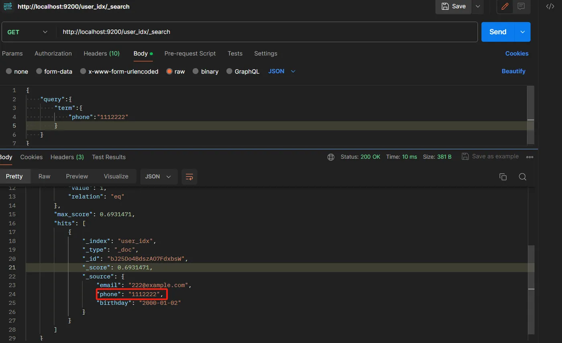Open the Tests tab

(x=235, y=53)
